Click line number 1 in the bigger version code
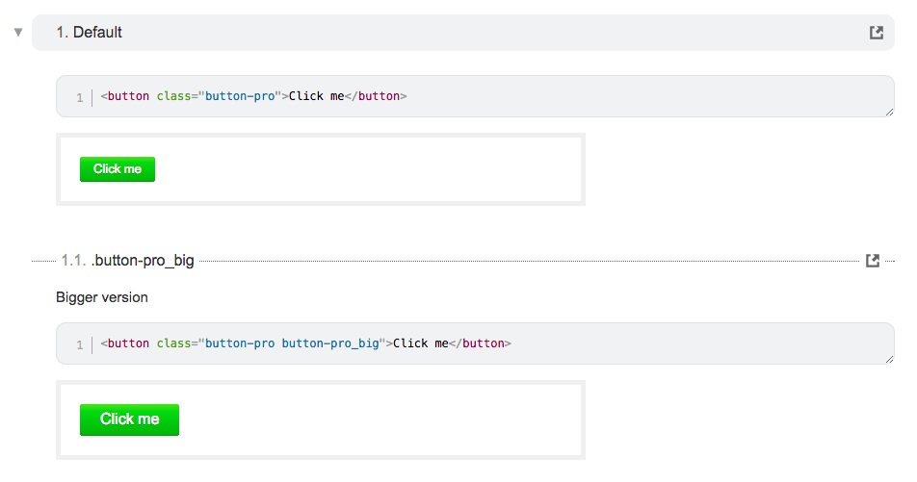Image resolution: width=917 pixels, height=482 pixels. point(80,344)
